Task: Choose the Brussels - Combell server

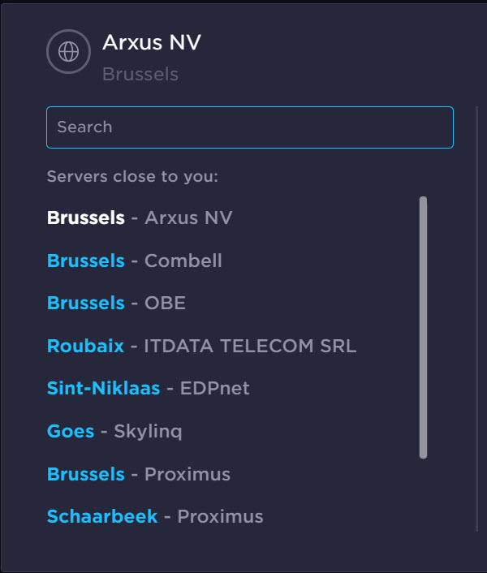Action: point(134,261)
